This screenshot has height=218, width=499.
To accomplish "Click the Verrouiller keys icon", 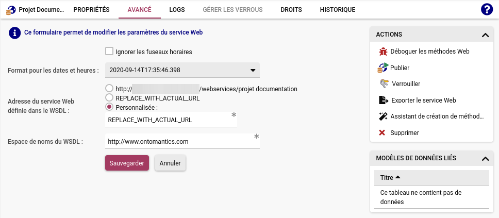I will tap(384, 83).
